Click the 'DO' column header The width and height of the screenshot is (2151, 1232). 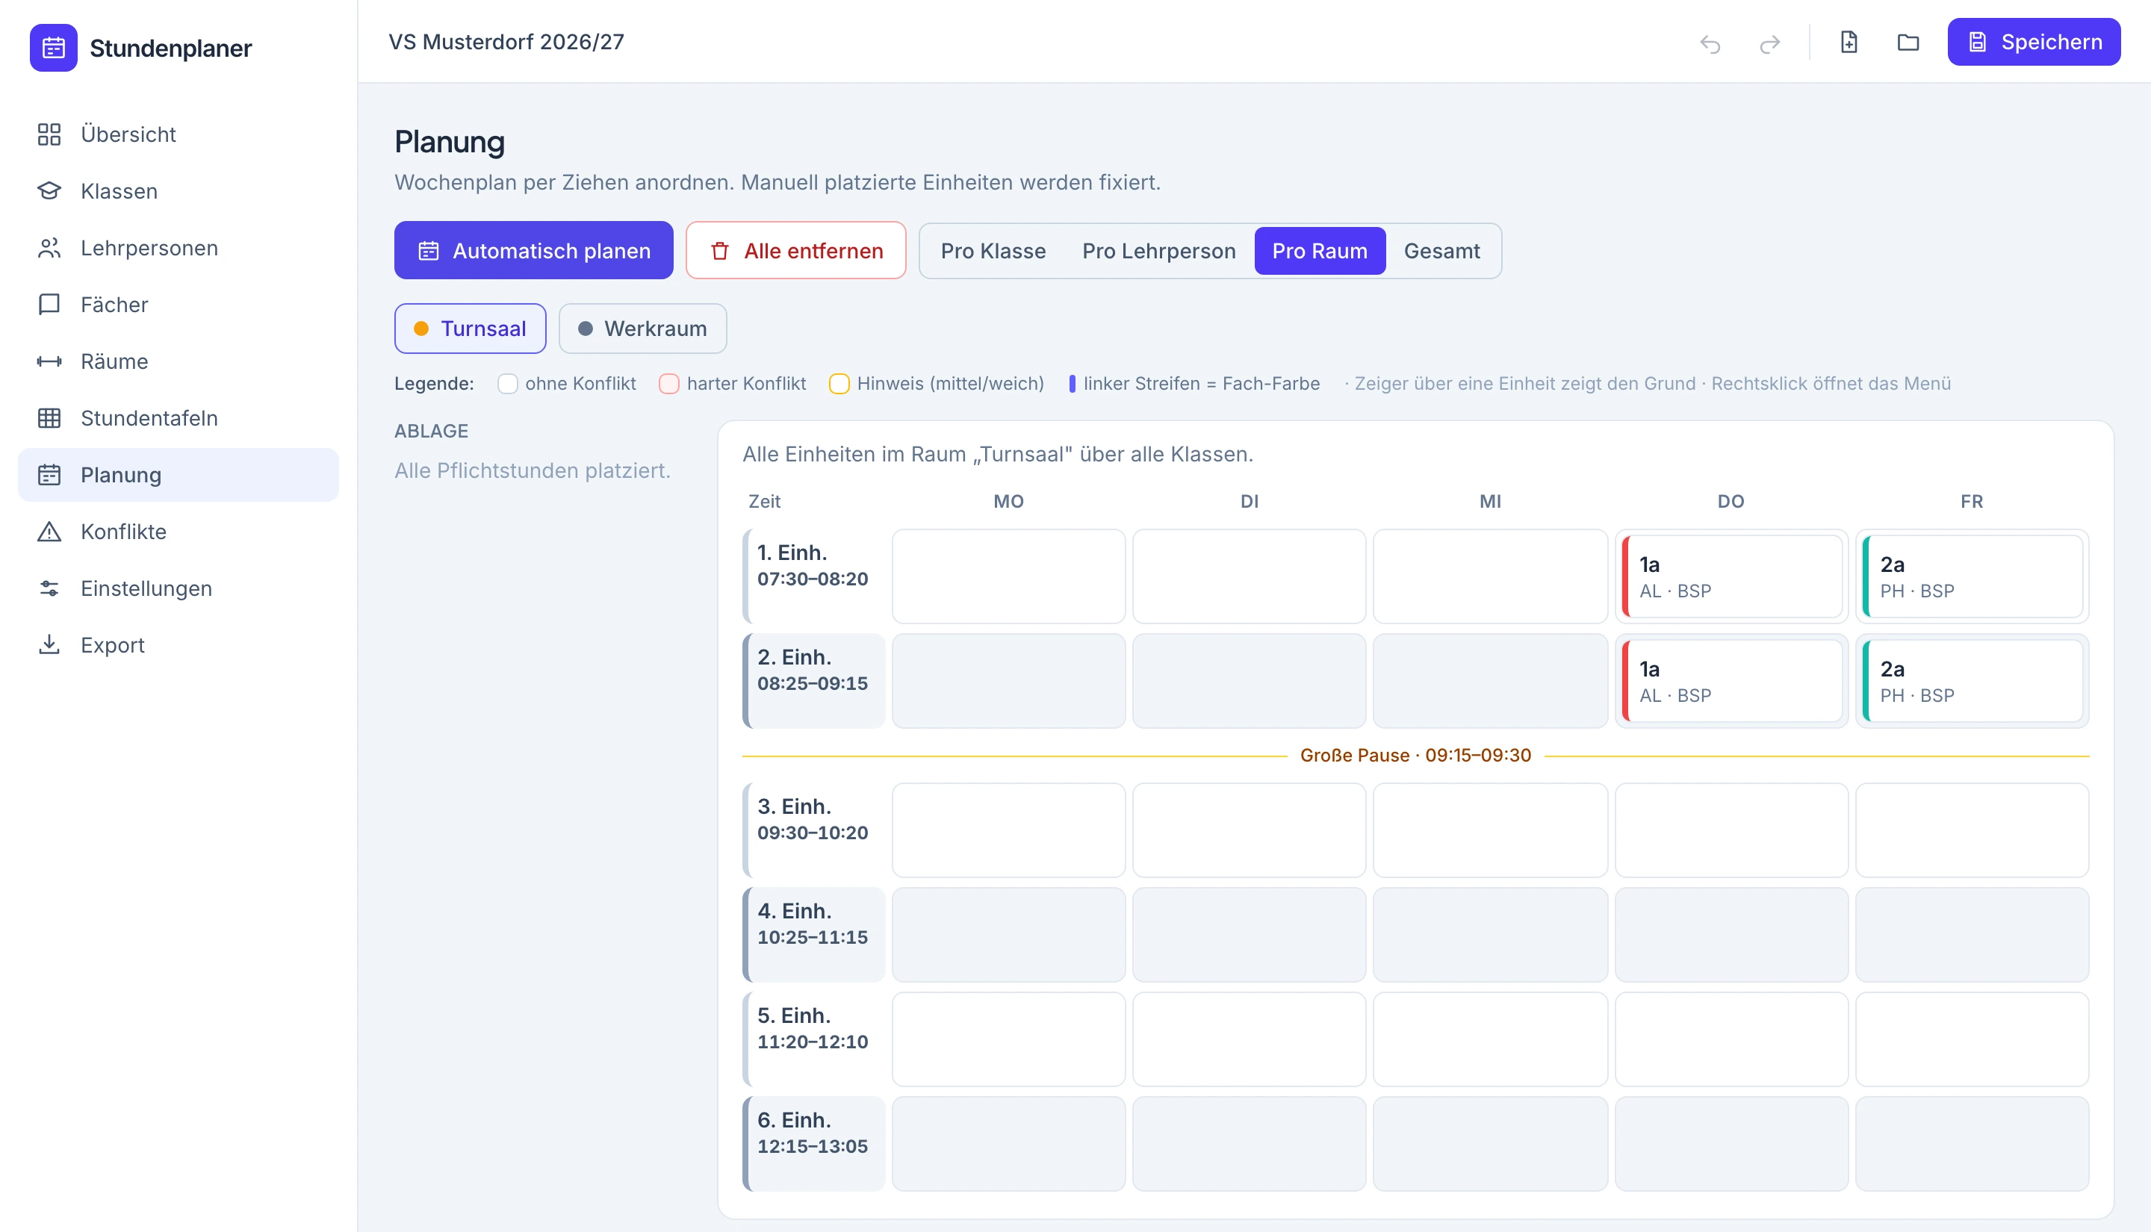point(1731,502)
